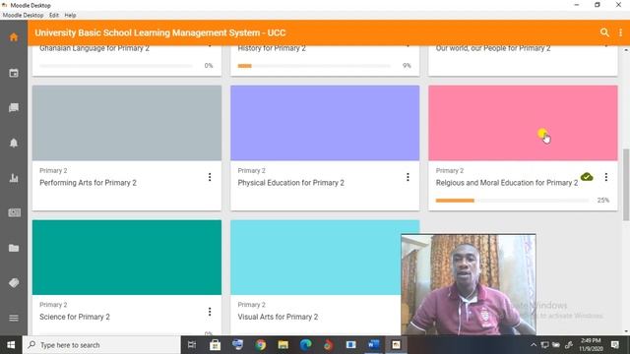Image resolution: width=630 pixels, height=354 pixels.
Task: Open Task View in the taskbar
Action: tap(192, 345)
